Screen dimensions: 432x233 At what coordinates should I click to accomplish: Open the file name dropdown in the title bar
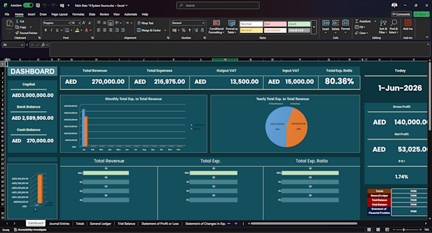(x=126, y=5)
